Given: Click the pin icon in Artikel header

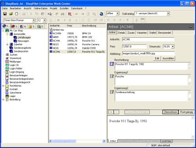Looking at the screenshot, I should click(x=191, y=27).
